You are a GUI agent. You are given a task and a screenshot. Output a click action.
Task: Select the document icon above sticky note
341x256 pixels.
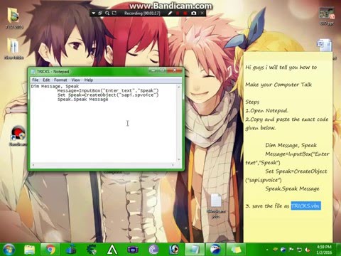(x=324, y=46)
